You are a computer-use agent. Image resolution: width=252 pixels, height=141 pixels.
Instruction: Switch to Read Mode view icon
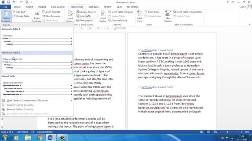pyautogui.click(x=201, y=132)
